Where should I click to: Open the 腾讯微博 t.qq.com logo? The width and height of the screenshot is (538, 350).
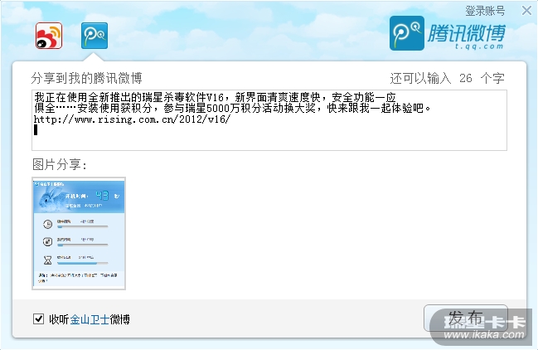pos(448,33)
